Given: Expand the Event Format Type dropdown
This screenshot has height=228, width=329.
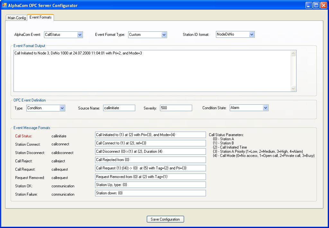Looking at the screenshot, I should tap(164, 35).
